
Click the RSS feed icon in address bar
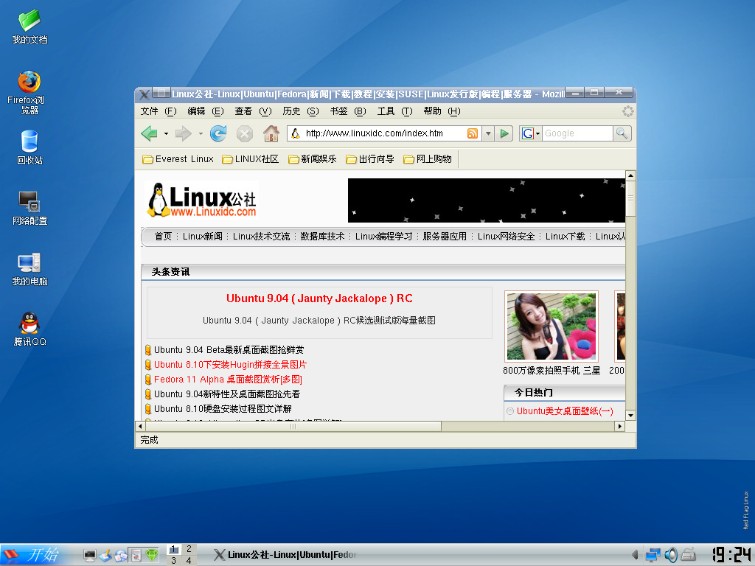pyautogui.click(x=473, y=133)
